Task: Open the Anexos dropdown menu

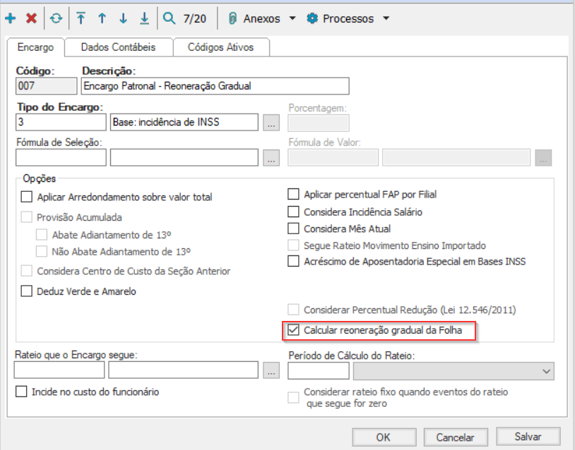Action: point(261,18)
